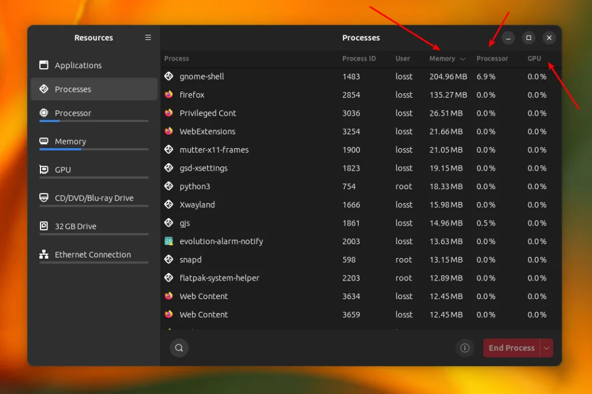Select the gsd-xsettings process name

203,168
